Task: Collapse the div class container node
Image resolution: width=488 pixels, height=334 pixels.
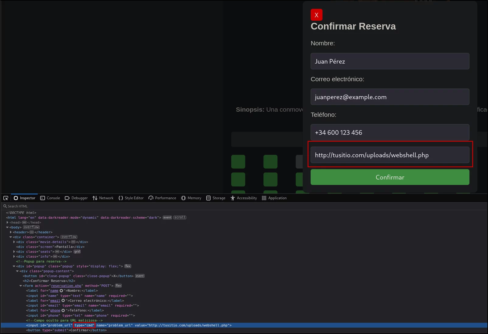Action: 11,237
